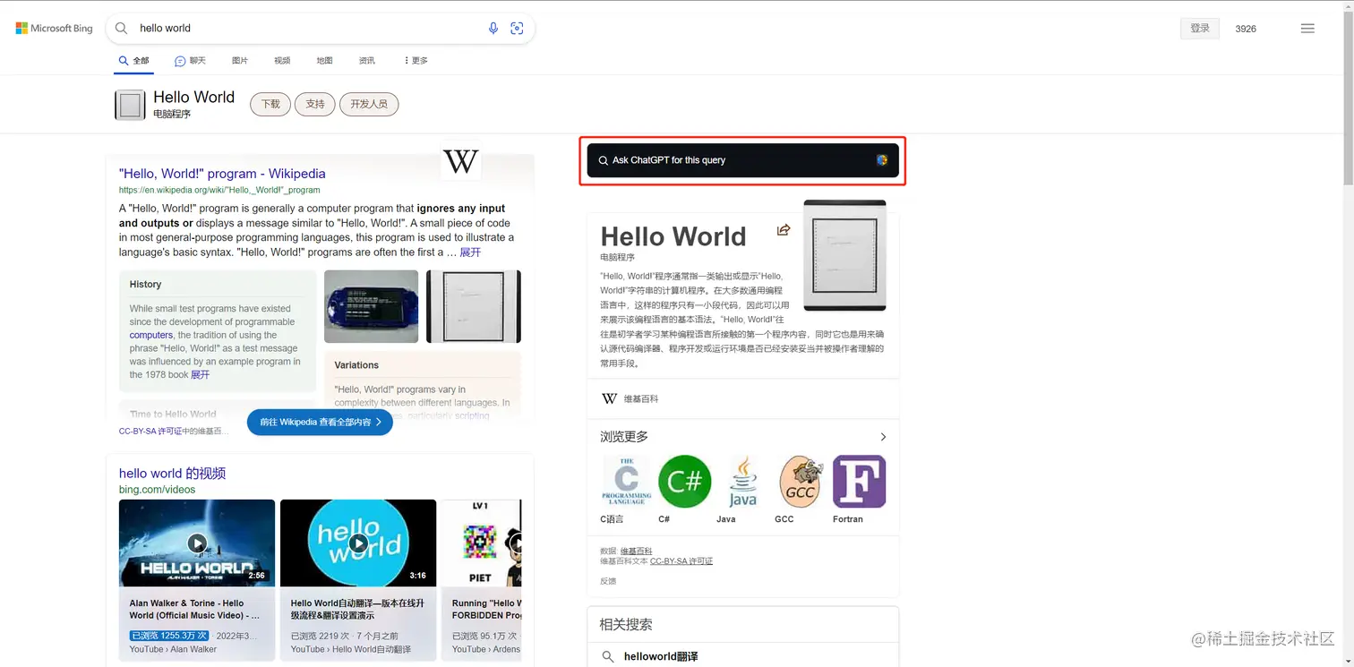Switch to the 视频 tab

282,61
